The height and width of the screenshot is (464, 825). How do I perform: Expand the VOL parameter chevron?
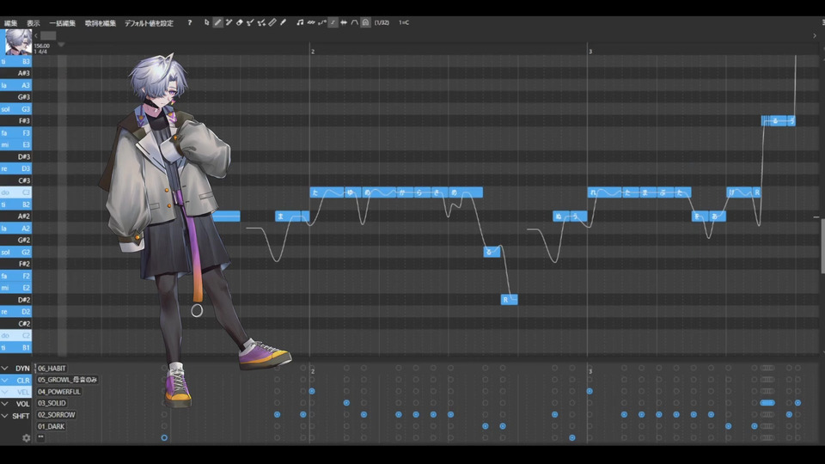(x=5, y=404)
